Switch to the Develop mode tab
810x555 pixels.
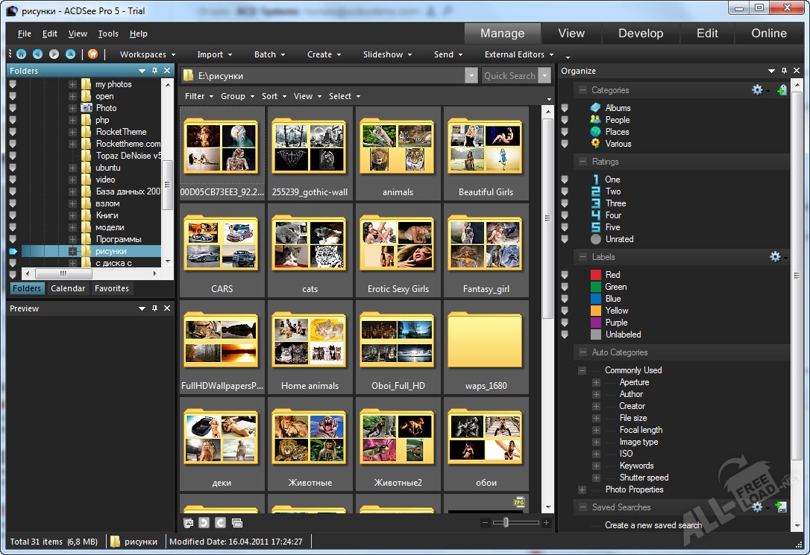click(x=640, y=34)
